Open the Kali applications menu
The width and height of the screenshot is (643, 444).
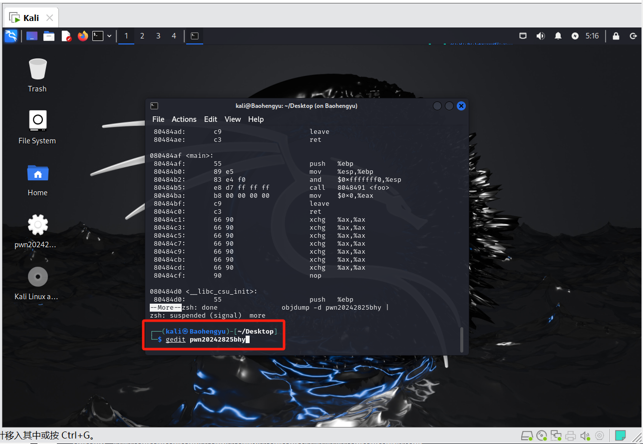point(11,36)
